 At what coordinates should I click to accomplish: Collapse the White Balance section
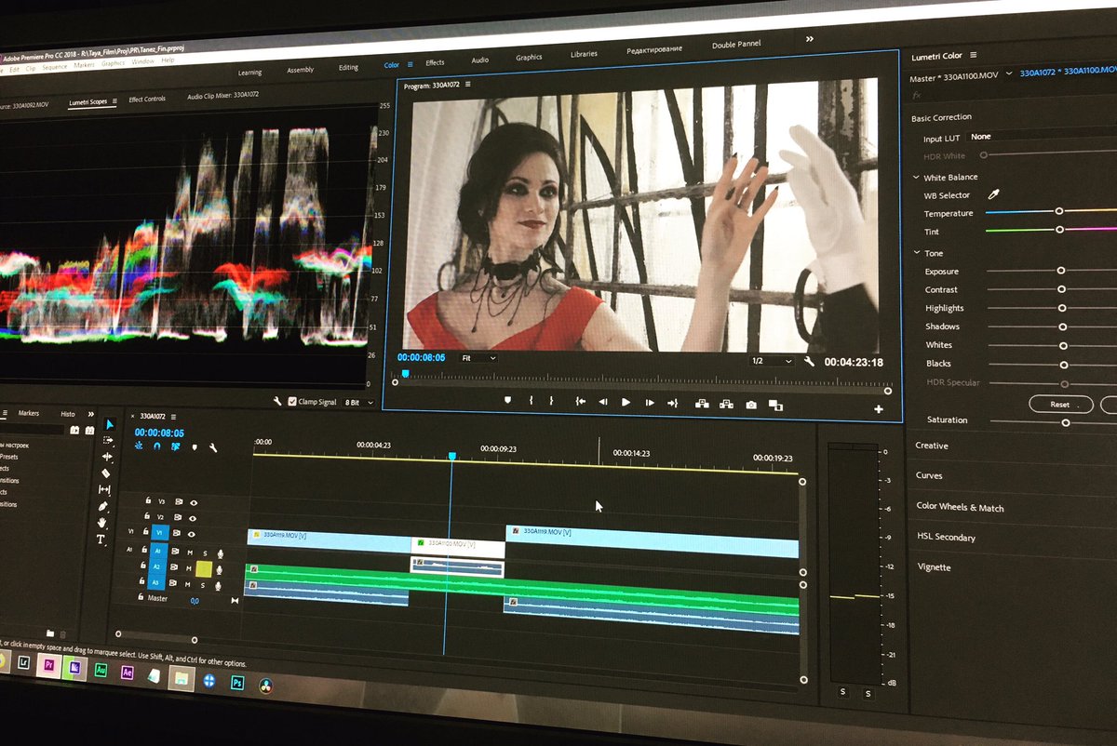click(917, 177)
